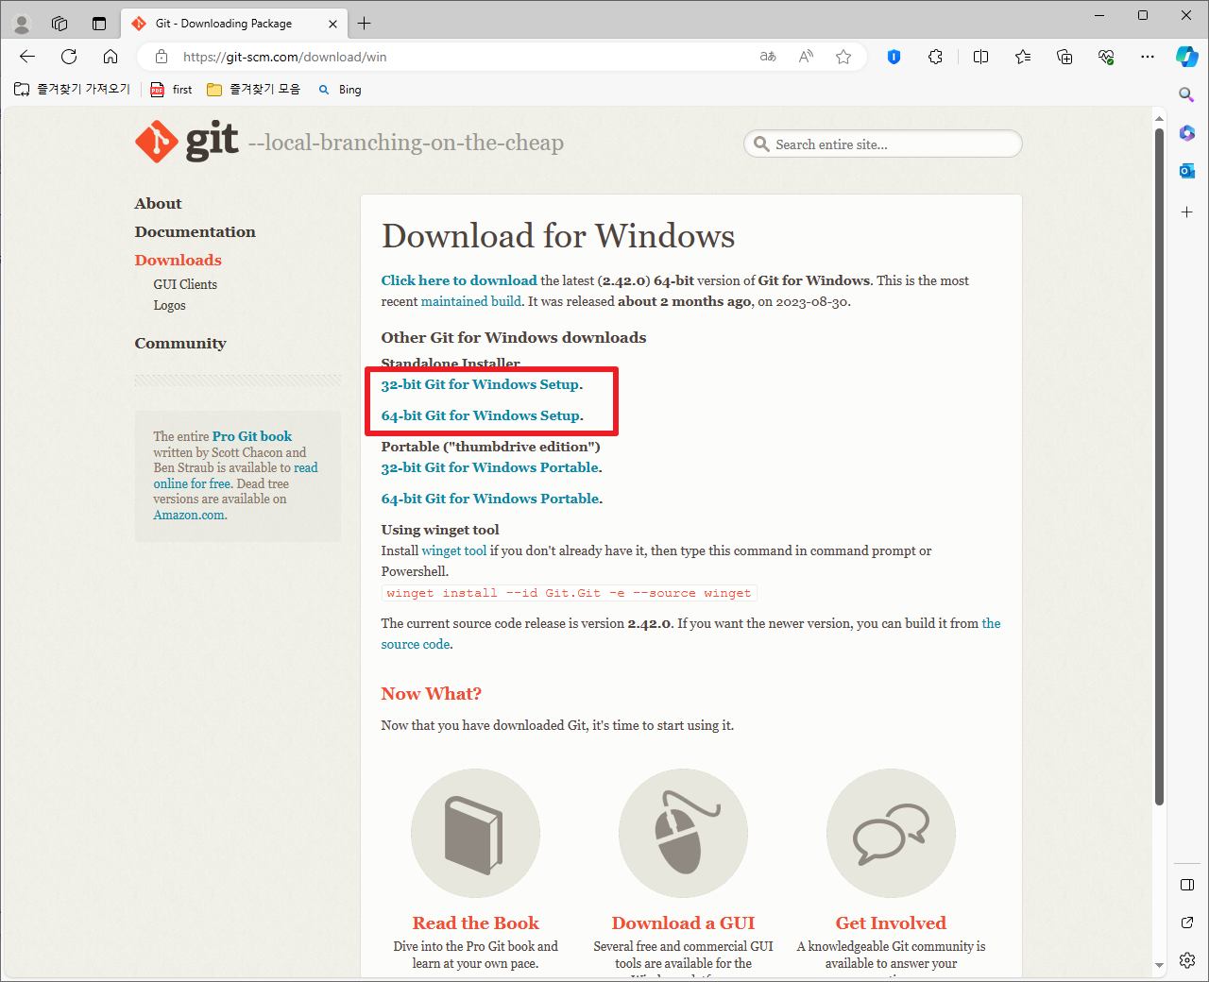Go to browser home icon

click(111, 57)
